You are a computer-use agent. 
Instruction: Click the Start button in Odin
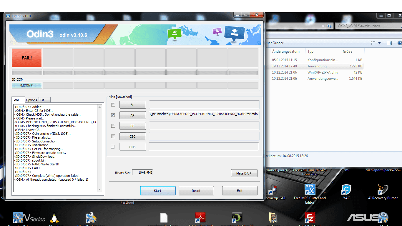(158, 191)
